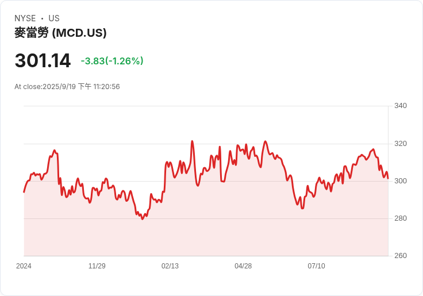Click the At close timestamp text
423x296 pixels.
(67, 87)
